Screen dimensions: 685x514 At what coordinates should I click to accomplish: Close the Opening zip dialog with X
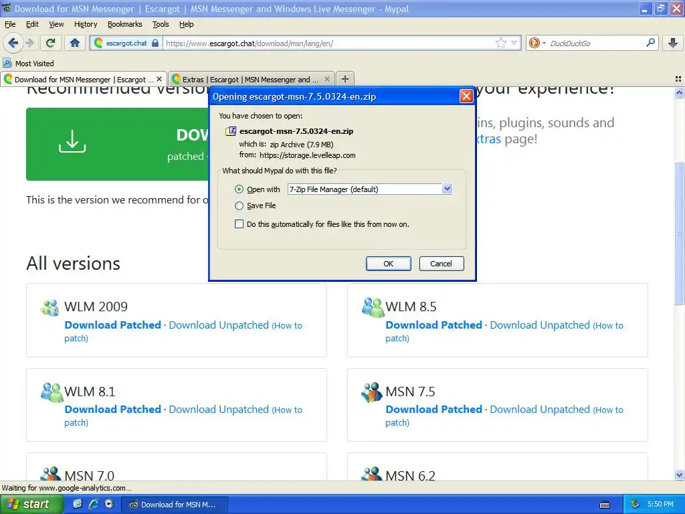click(466, 96)
